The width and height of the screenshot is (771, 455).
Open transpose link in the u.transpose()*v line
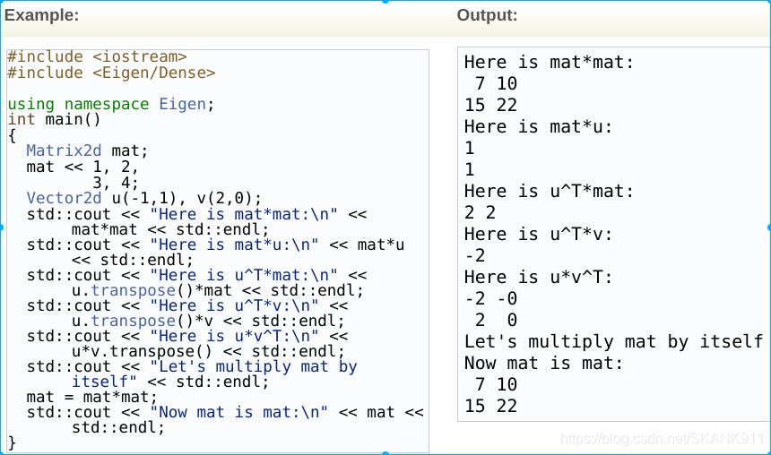click(x=134, y=321)
